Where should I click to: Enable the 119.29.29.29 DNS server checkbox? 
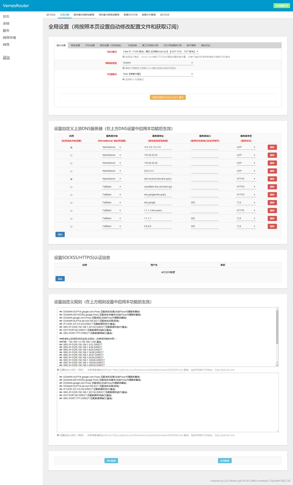coord(71,155)
